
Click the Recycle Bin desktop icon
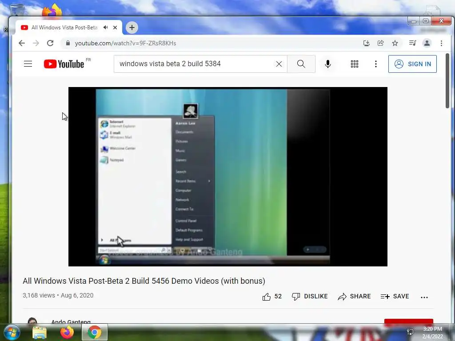[x=17, y=10]
